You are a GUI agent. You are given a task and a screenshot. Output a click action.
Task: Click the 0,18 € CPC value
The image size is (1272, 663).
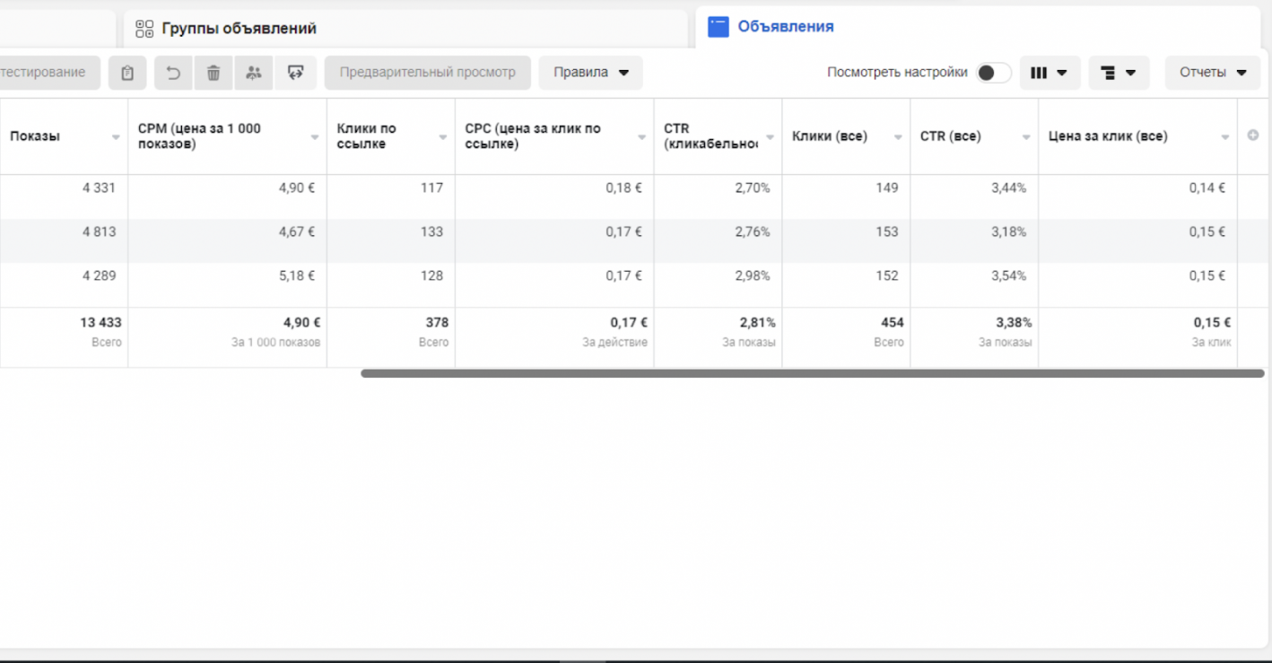623,188
